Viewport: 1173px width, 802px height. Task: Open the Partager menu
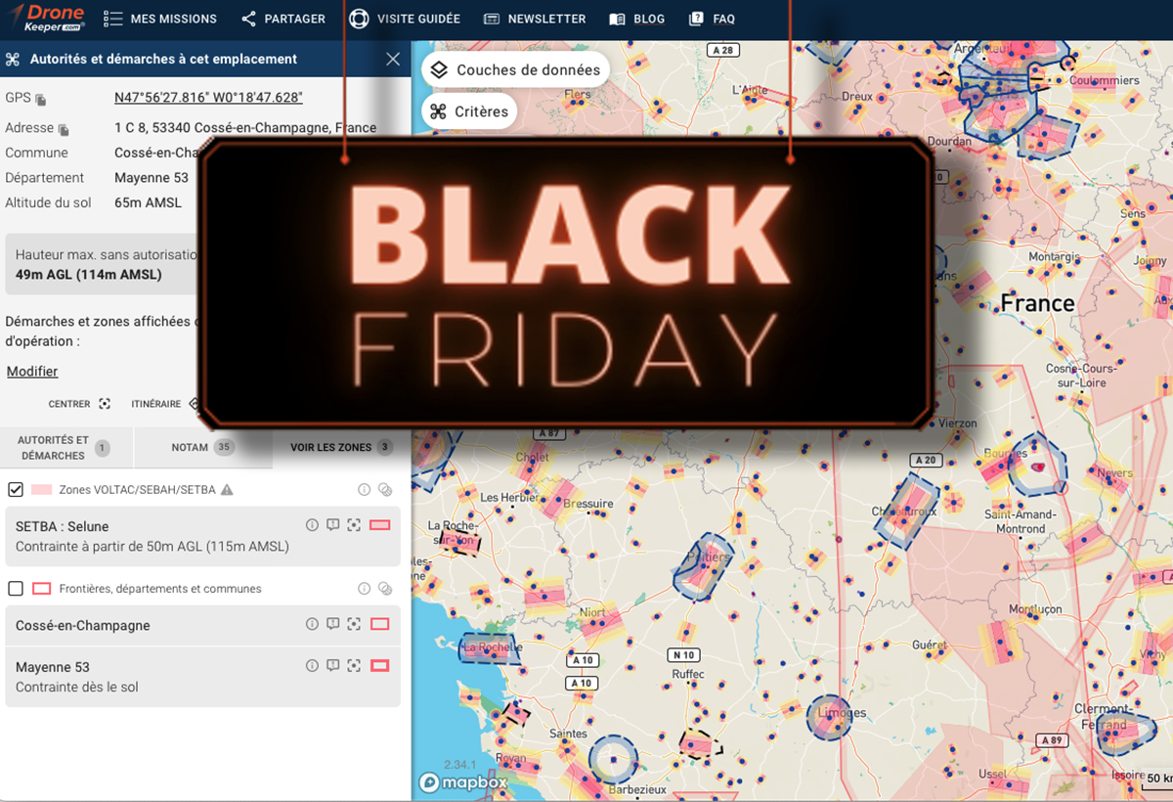click(282, 19)
